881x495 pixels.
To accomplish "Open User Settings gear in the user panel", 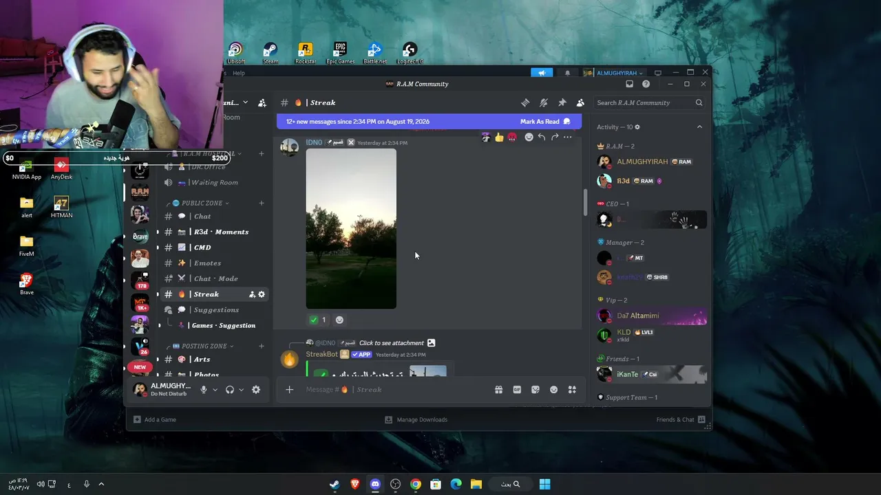I will [x=256, y=390].
